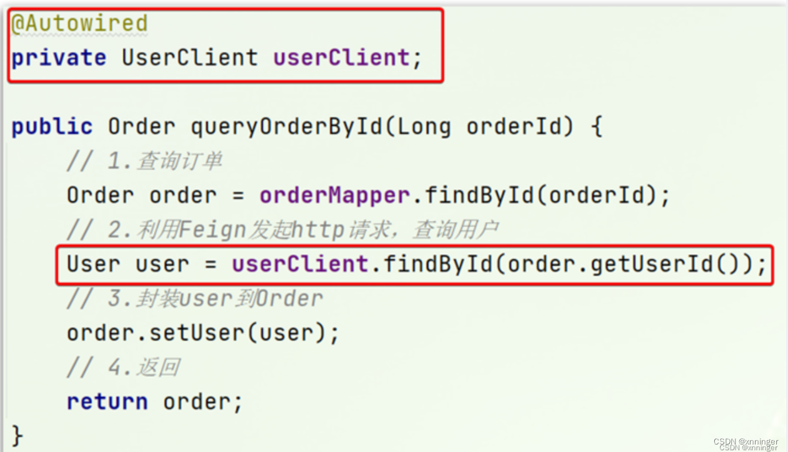
Task: Click comment 3.封装user到Order
Action: coord(194,298)
